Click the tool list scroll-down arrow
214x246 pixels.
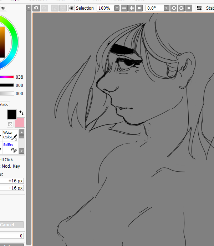pyautogui.click(x=22, y=151)
